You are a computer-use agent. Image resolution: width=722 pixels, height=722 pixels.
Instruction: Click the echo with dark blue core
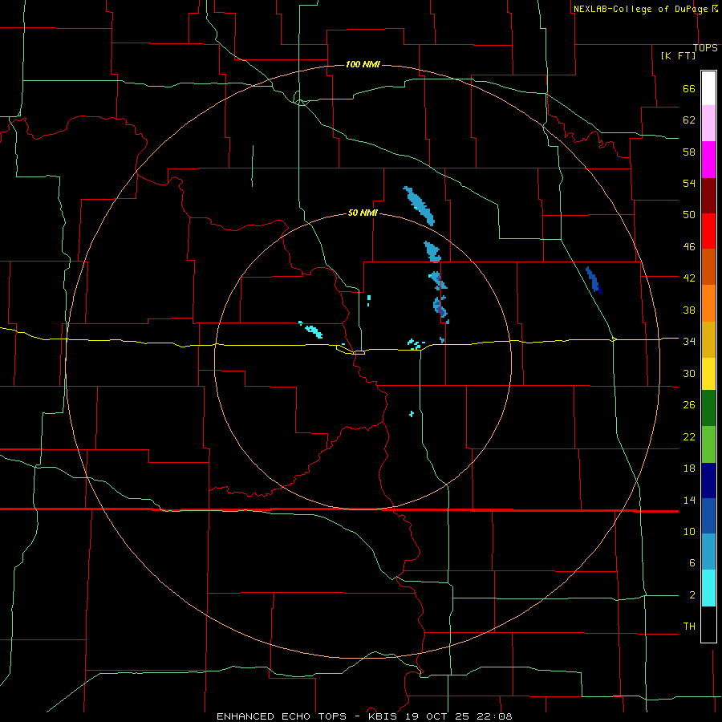point(440,309)
